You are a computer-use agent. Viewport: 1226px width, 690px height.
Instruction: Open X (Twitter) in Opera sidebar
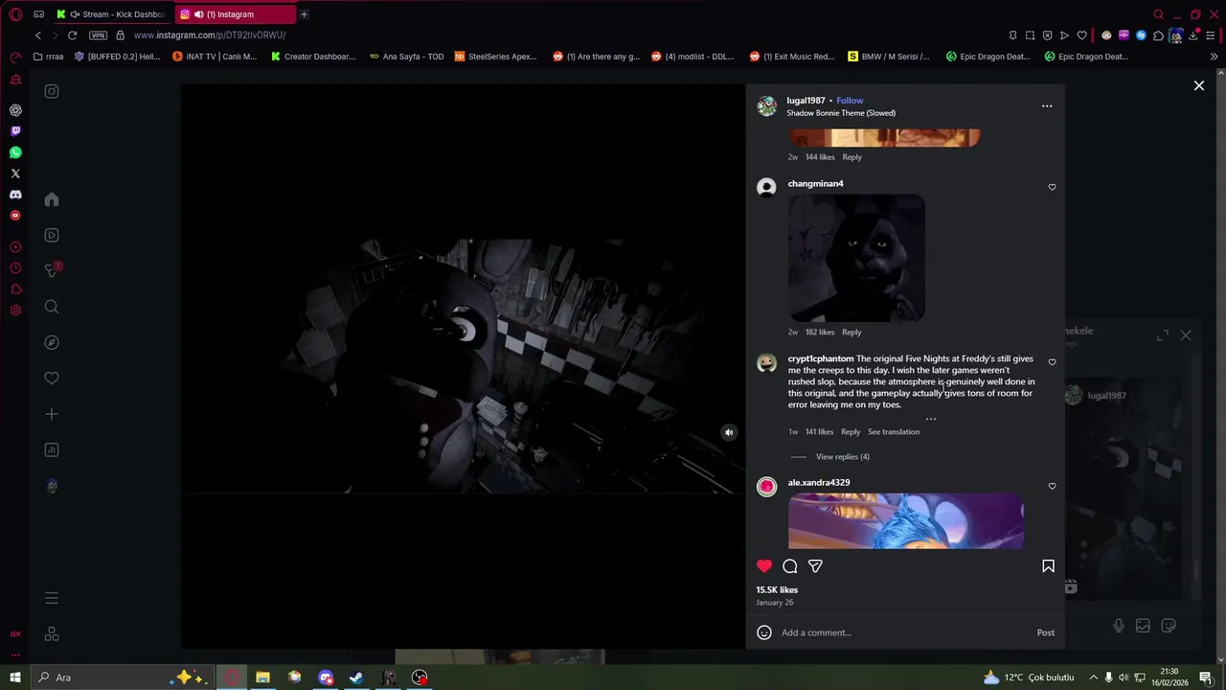click(15, 173)
